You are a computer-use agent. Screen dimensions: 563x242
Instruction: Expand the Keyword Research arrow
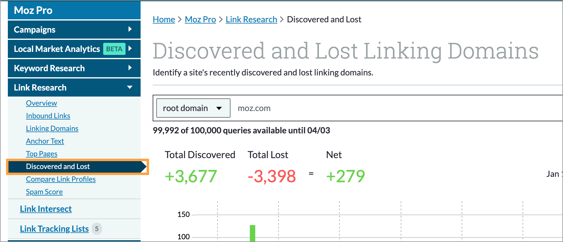coord(130,68)
